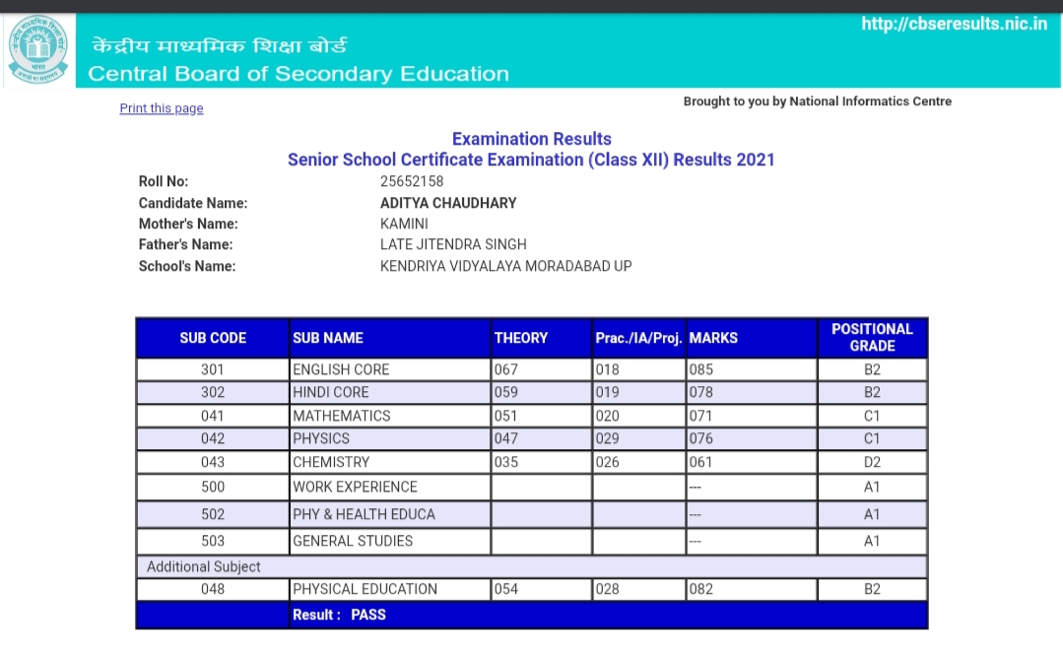The image size is (1063, 661).
Task: Click the Result : PASS text
Action: coord(339,615)
